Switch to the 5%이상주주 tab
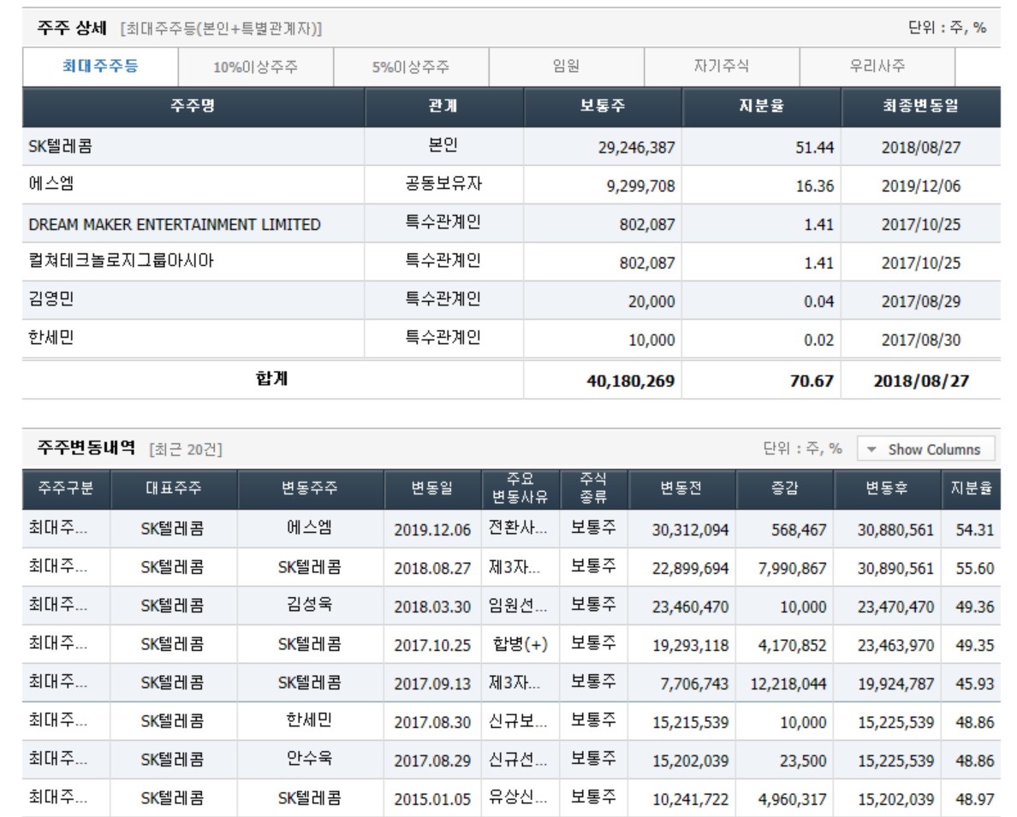The width and height of the screenshot is (1017, 817). click(411, 67)
